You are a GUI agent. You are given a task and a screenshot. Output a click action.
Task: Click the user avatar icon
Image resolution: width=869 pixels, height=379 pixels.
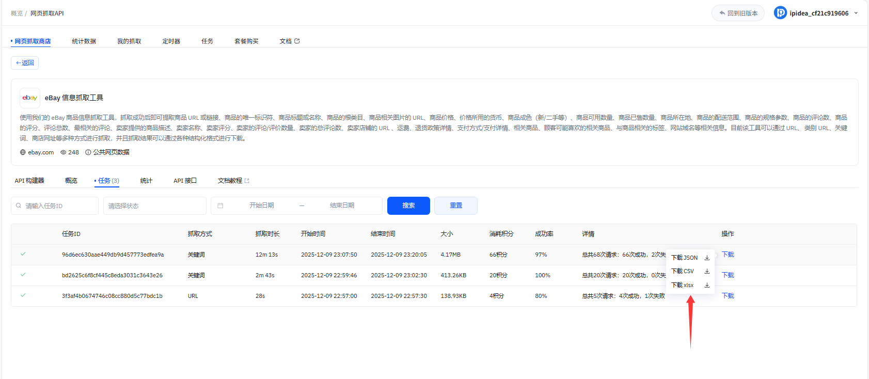[x=780, y=13]
